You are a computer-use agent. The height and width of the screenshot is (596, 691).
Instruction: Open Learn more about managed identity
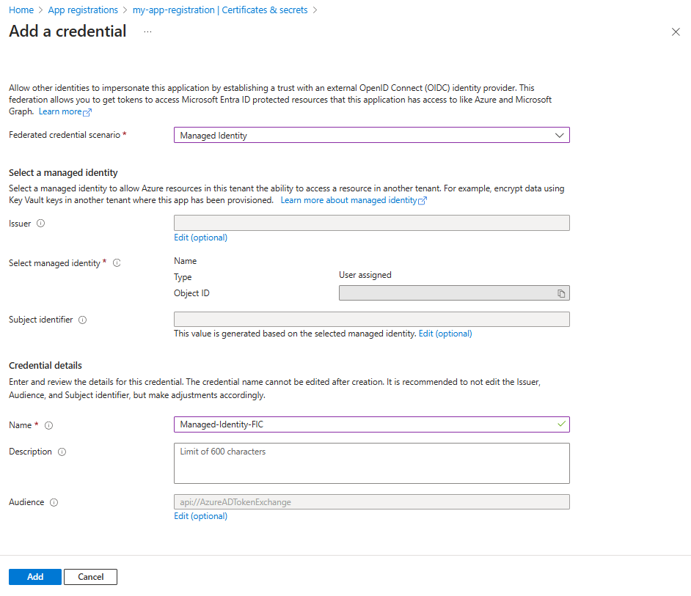[350, 199]
